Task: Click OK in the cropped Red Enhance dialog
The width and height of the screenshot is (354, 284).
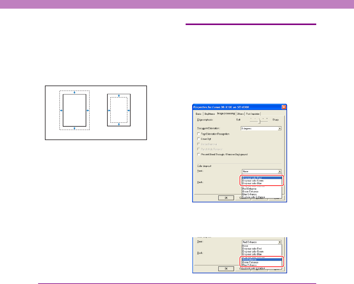Action: 226,269
